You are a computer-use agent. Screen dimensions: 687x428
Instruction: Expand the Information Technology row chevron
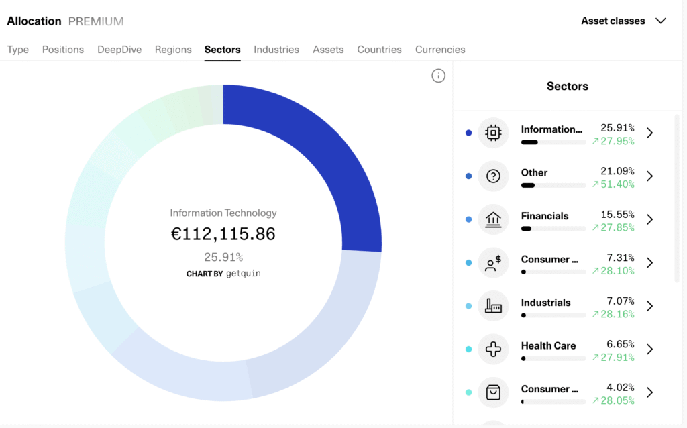coord(649,133)
